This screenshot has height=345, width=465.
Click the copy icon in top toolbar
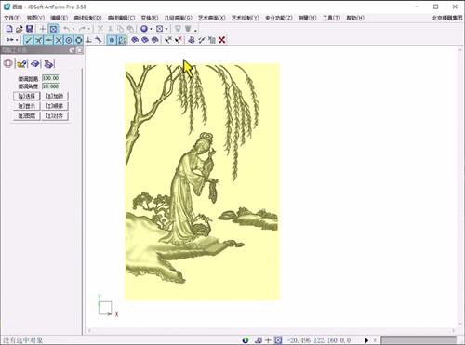coord(120,29)
